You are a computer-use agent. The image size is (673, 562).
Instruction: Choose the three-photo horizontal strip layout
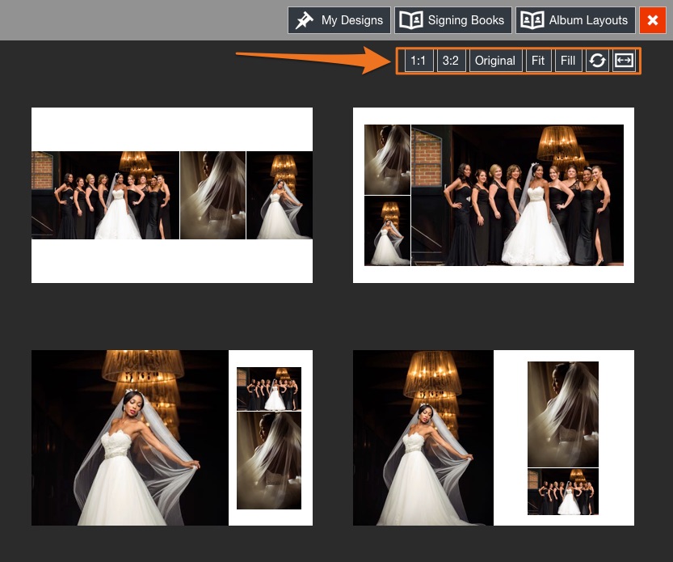pos(172,195)
